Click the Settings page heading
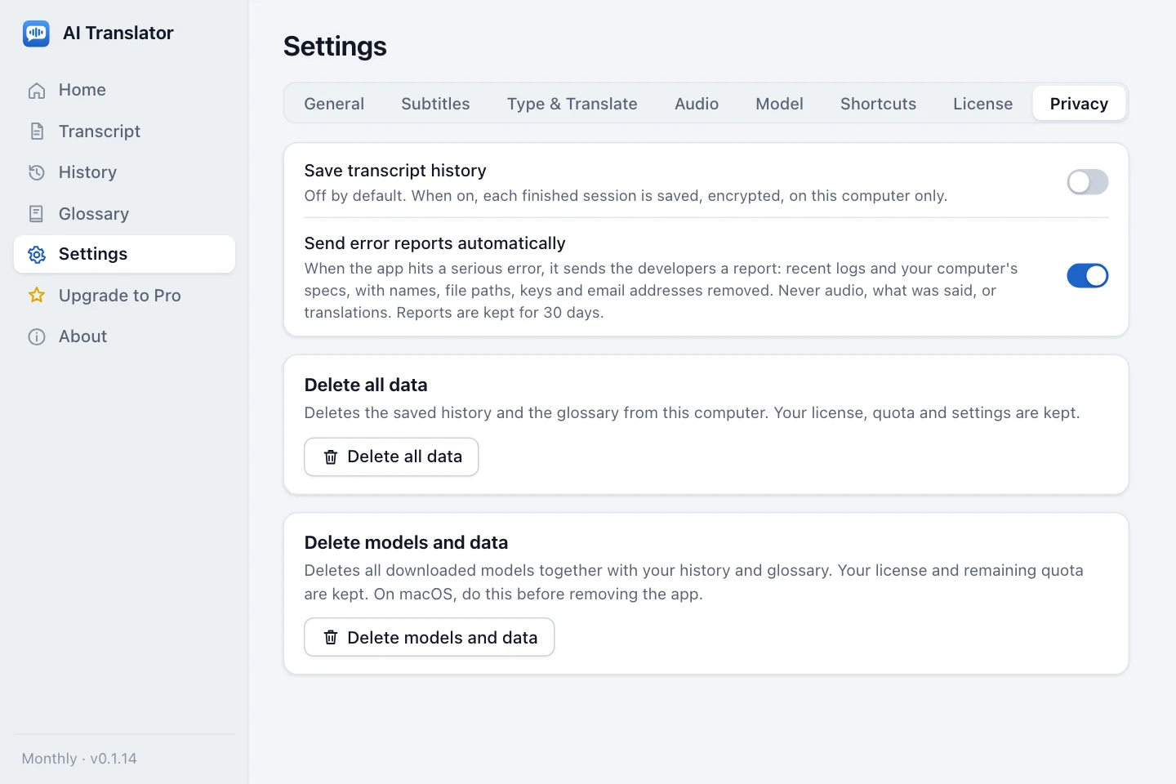This screenshot has height=784, width=1176. coord(335,47)
